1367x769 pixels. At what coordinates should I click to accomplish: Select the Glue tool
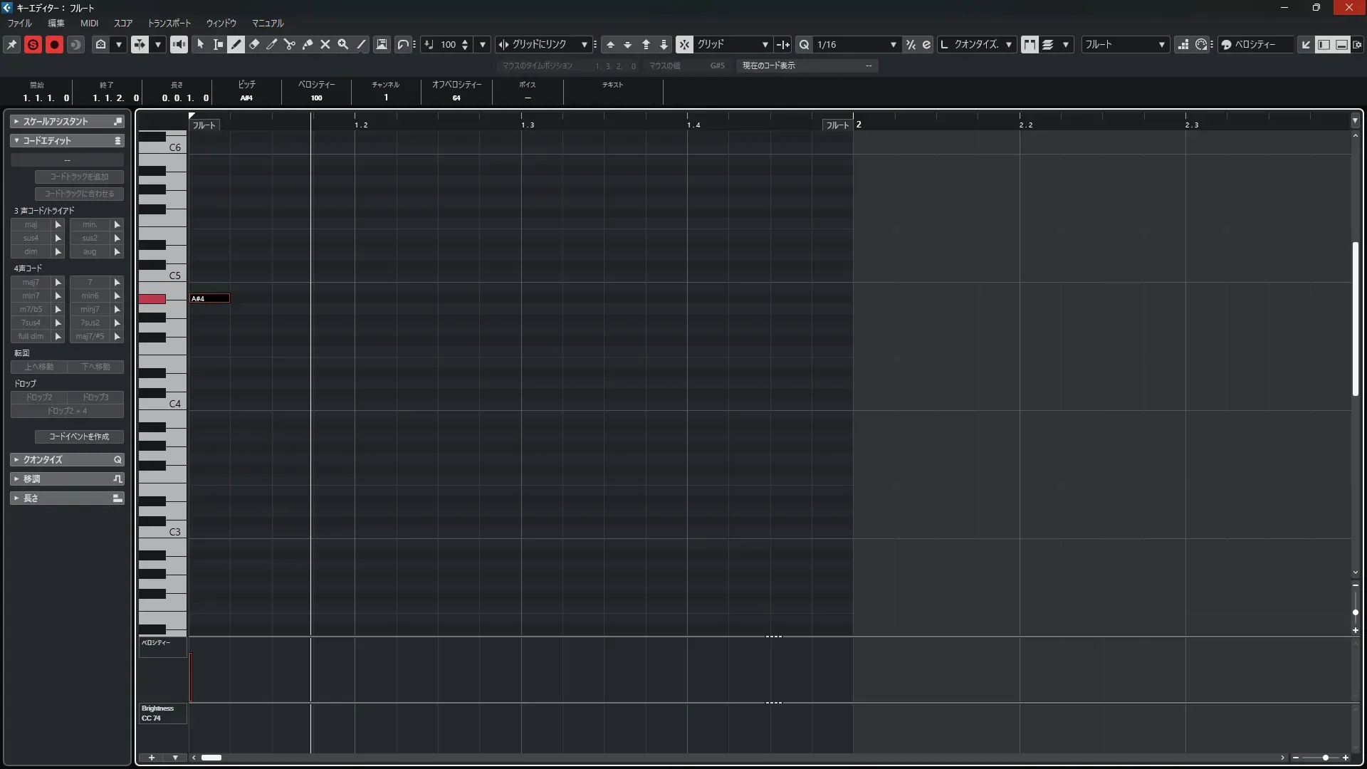pos(308,44)
